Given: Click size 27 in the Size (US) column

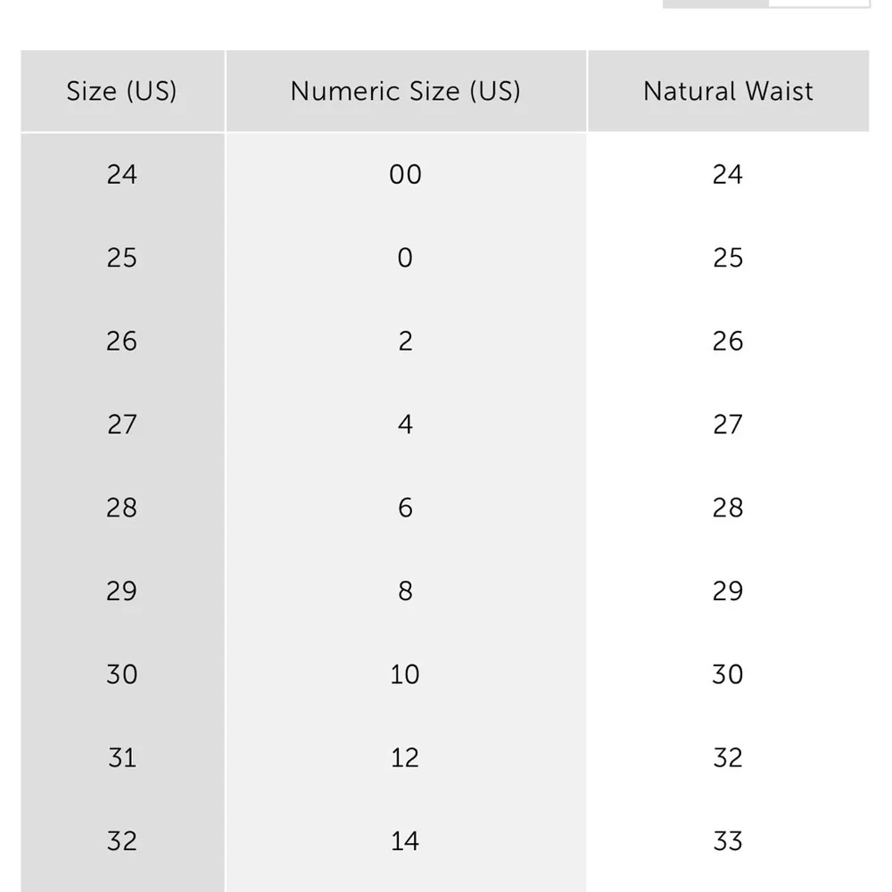Looking at the screenshot, I should (x=122, y=425).
